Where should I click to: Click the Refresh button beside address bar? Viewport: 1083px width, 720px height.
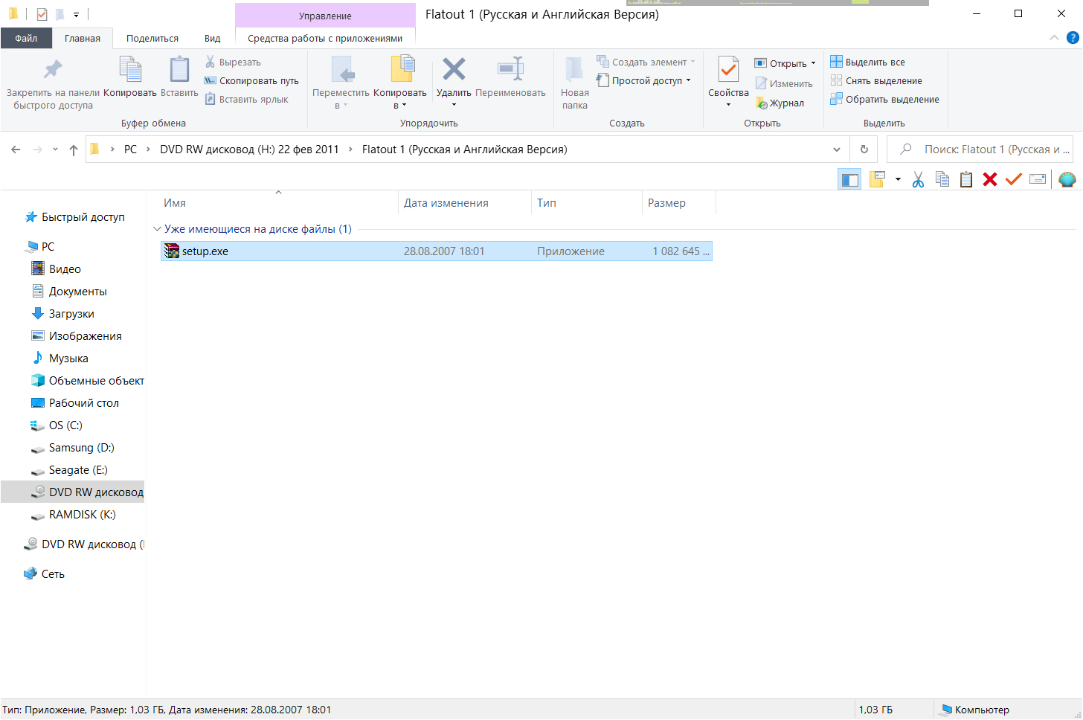(x=864, y=150)
